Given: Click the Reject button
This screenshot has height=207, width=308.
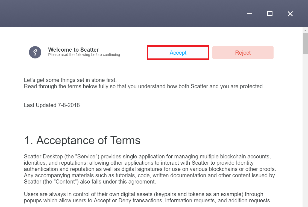Looking at the screenshot, I should [243, 53].
